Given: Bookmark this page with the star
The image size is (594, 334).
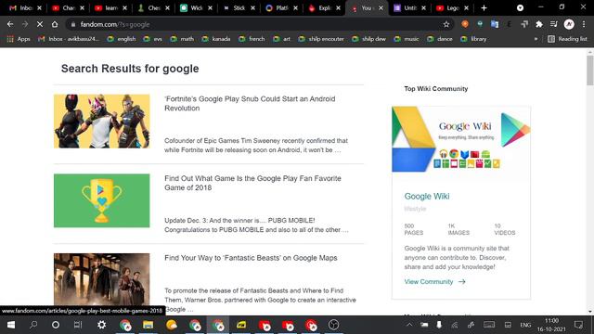Looking at the screenshot, I should (x=446, y=24).
